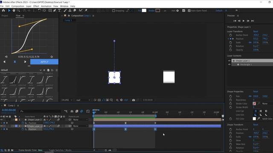Screen dimensions: 273x153
Task: Open the Half resolution dropdown
Action: 83,100
